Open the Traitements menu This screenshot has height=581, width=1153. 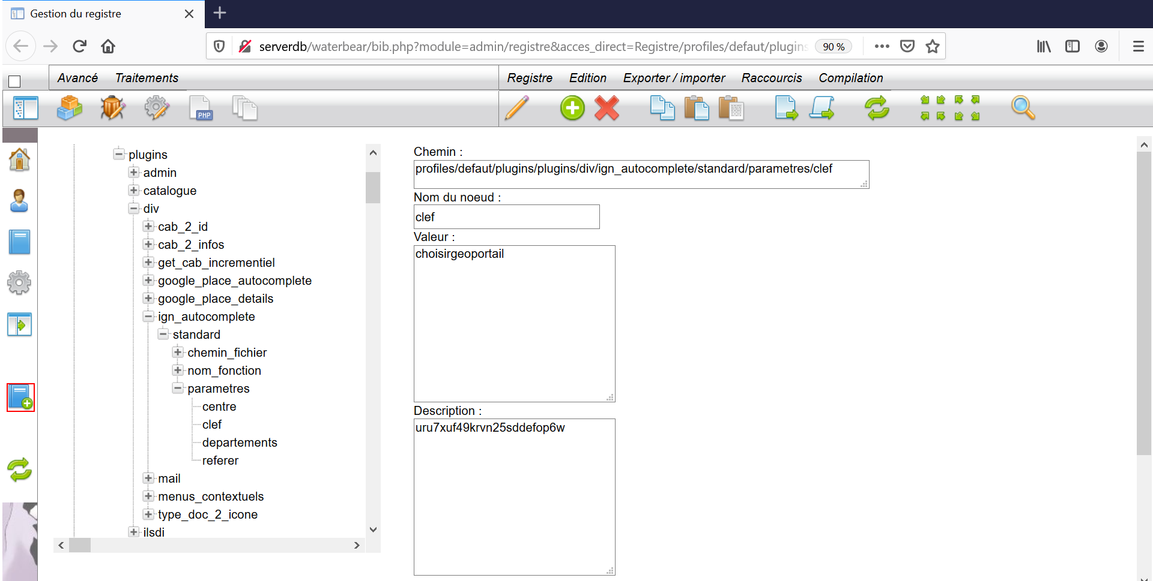click(147, 78)
